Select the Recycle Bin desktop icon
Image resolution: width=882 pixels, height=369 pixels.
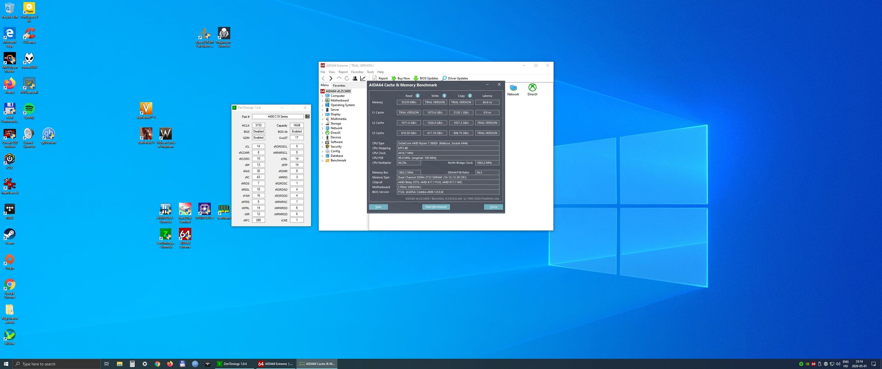tap(10, 10)
